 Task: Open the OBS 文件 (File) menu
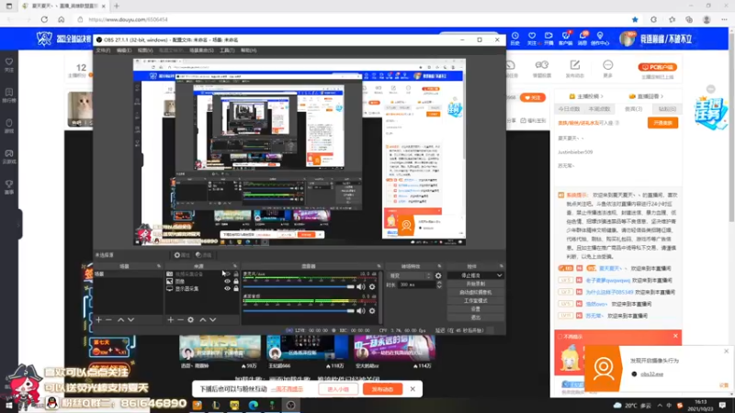[103, 50]
